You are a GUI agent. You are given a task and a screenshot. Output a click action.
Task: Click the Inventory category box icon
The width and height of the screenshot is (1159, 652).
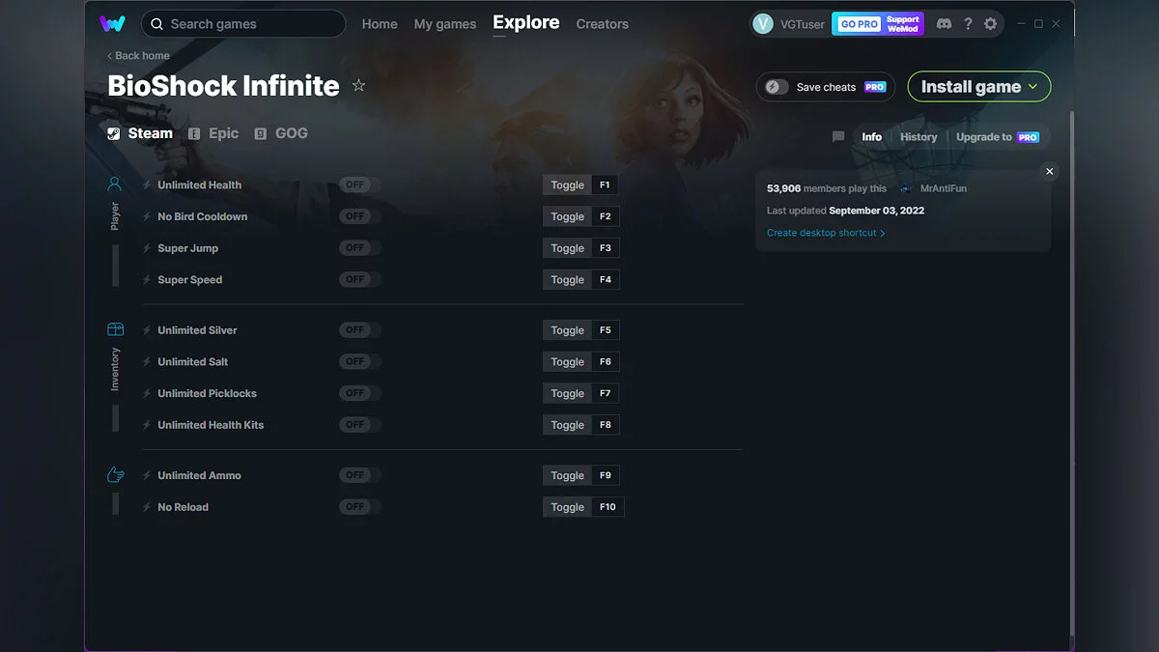115,329
